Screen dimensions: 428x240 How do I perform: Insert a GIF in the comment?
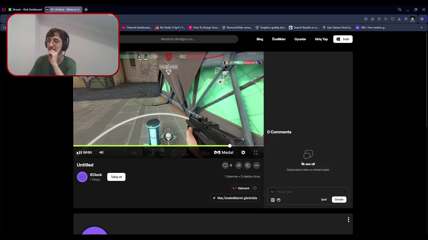[x=273, y=200]
